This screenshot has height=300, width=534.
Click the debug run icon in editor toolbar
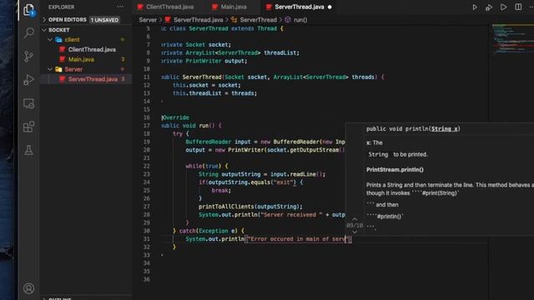point(489,7)
